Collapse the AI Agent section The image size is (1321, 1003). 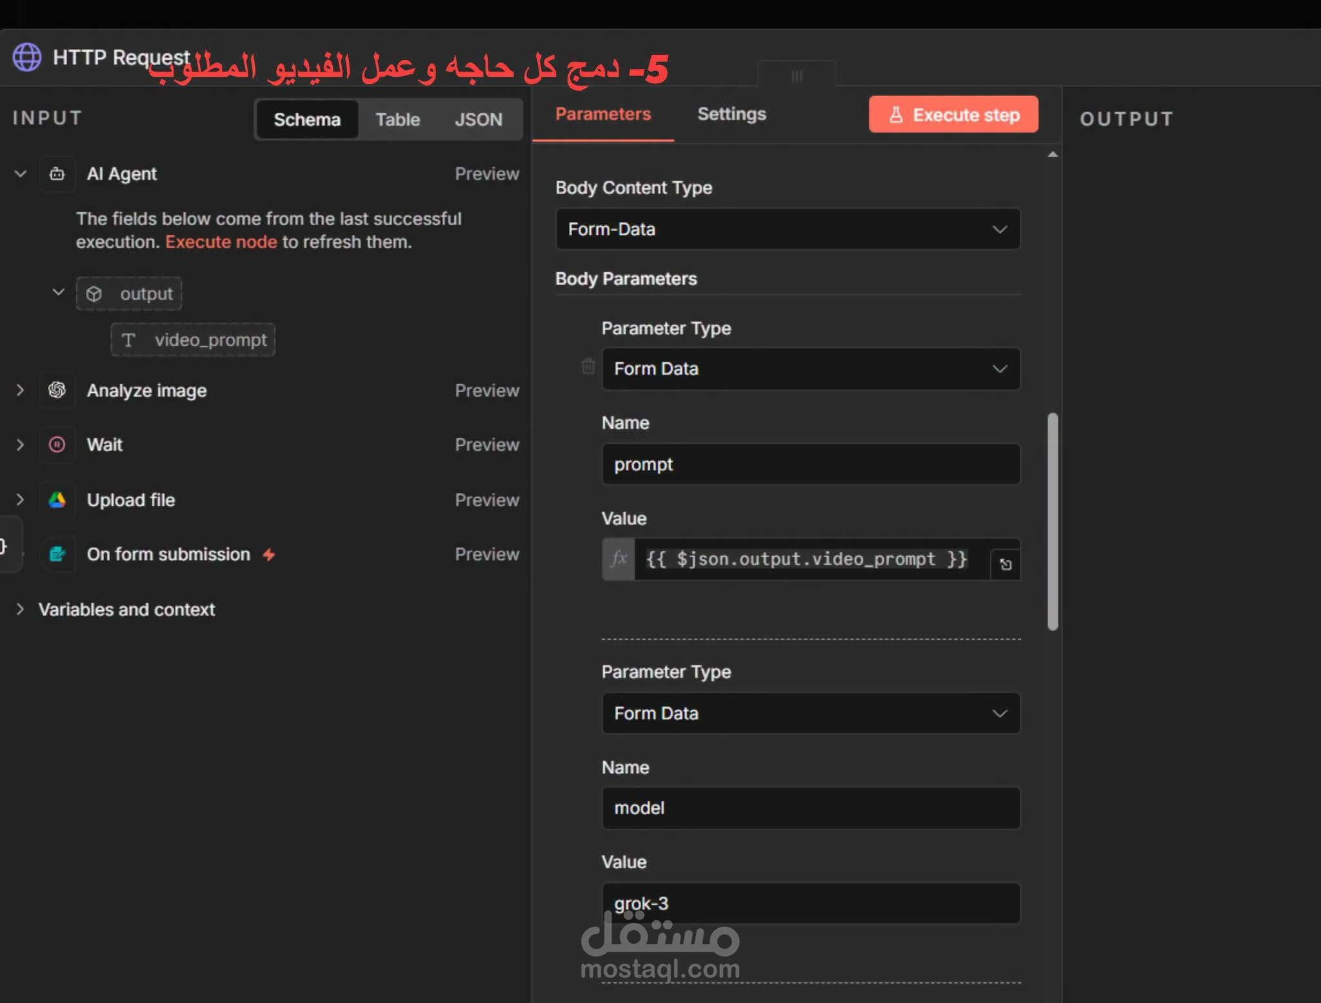point(21,174)
